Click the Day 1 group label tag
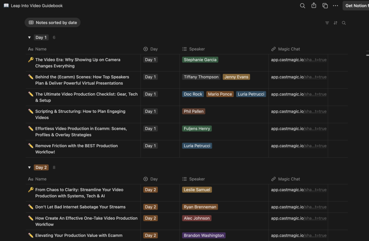 click(x=41, y=38)
